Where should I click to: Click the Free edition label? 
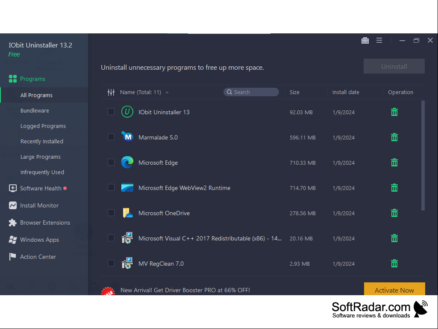click(14, 54)
